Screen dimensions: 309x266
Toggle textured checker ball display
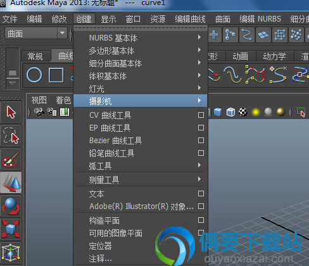243,112
